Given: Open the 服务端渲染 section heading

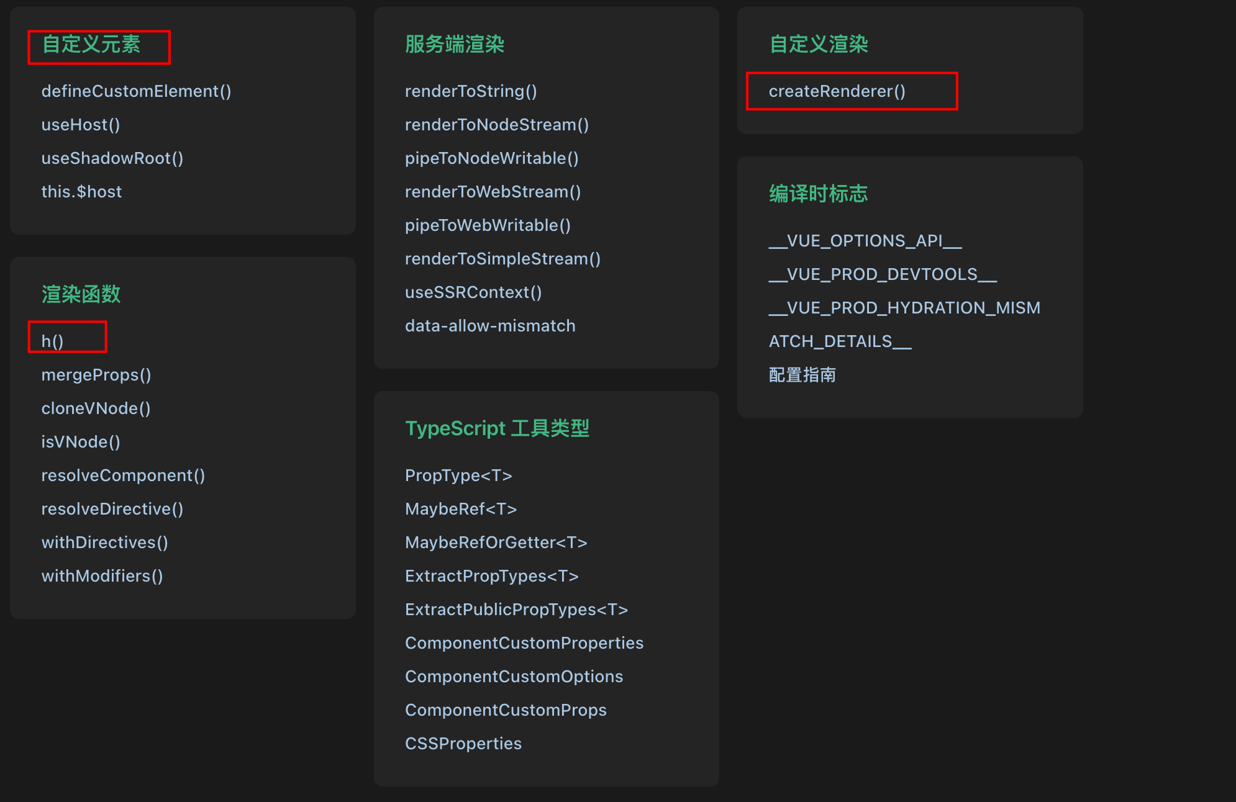Looking at the screenshot, I should click(455, 45).
